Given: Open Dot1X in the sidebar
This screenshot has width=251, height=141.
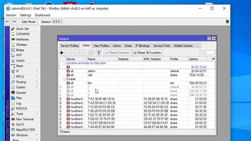Looking at the screenshot, I should [x=20, y=125].
